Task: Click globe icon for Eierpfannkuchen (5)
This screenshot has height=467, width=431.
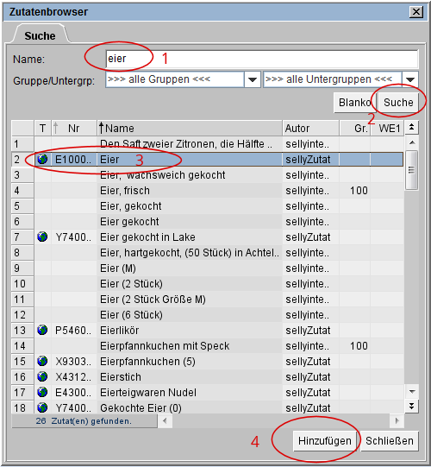Action: click(42, 362)
